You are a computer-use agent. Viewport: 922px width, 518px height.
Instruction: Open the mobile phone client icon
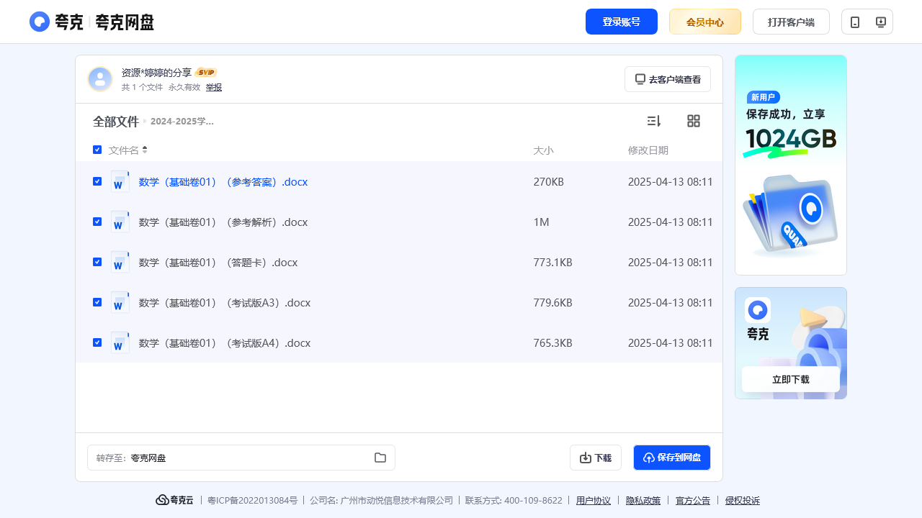[x=855, y=22]
